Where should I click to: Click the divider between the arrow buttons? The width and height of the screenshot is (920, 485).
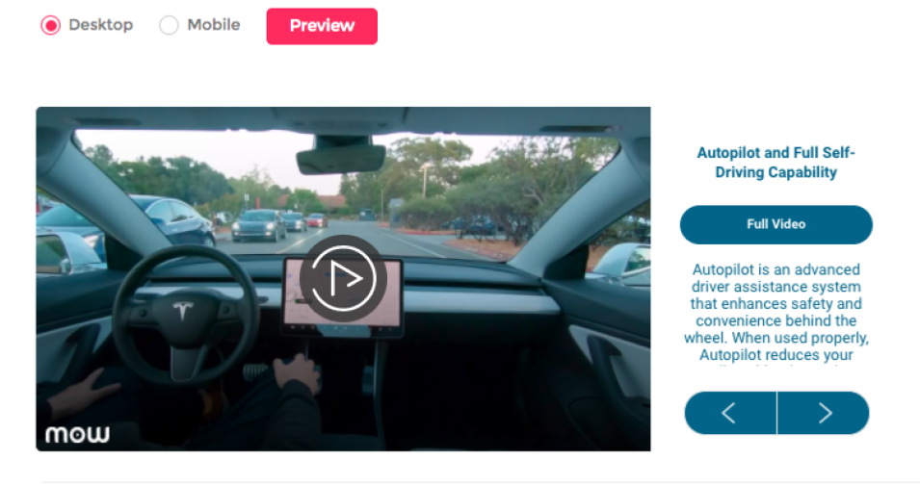(776, 413)
